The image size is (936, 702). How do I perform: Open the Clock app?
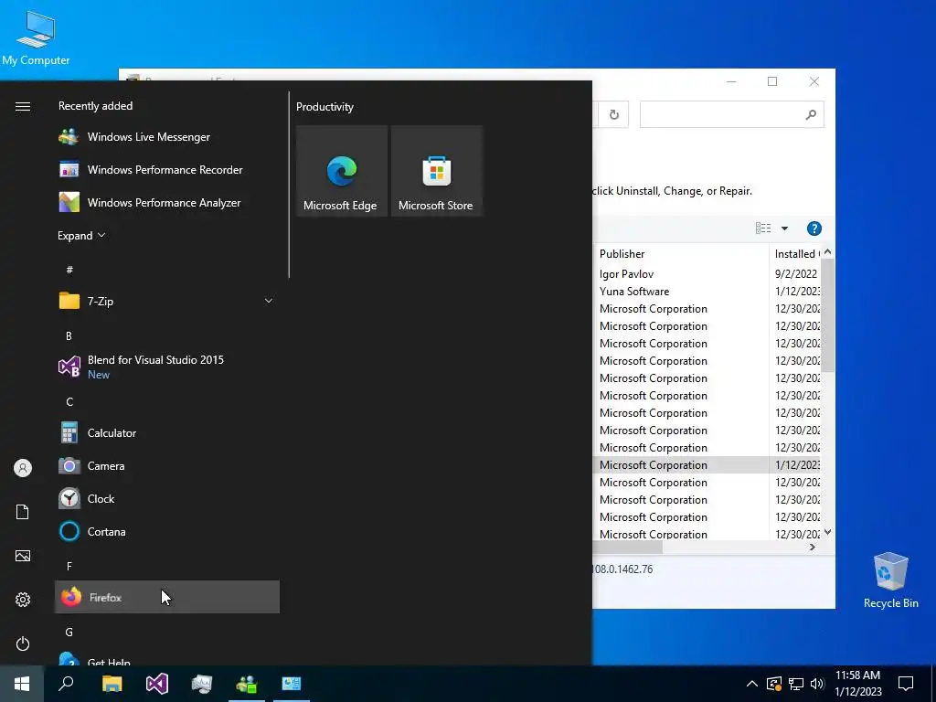point(166,498)
